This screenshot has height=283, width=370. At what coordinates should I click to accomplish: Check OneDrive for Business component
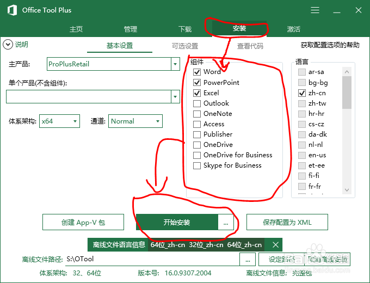click(x=197, y=155)
